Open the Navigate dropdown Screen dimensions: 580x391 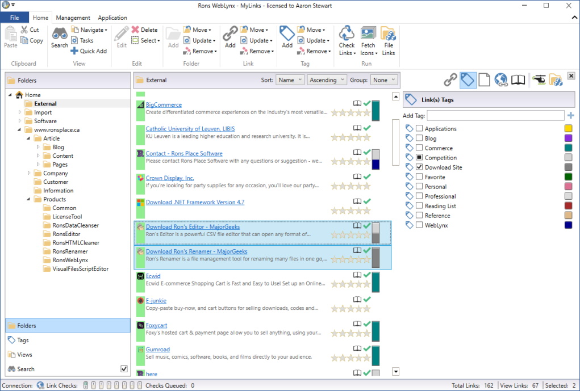(89, 30)
